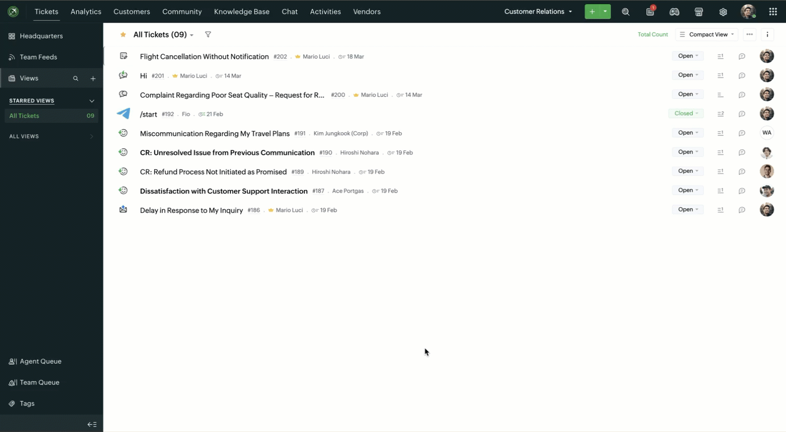
Task: Go to the Vendors tab
Action: [x=367, y=11]
